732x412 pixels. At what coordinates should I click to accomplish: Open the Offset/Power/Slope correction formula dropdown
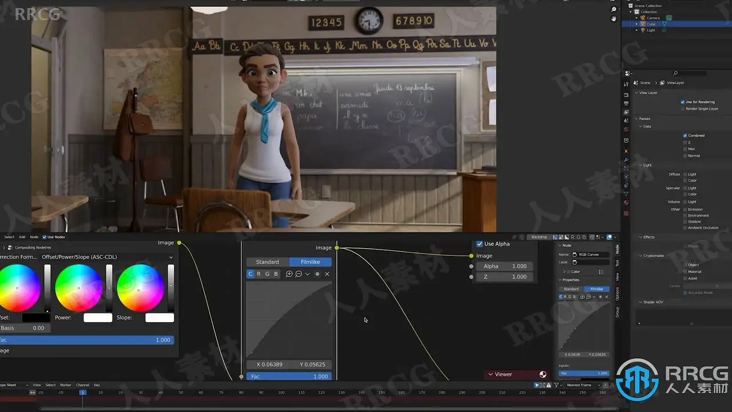(106, 257)
